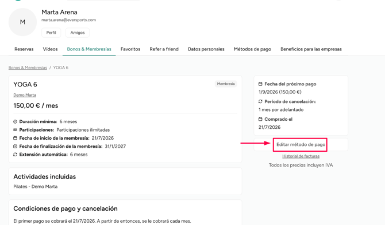This screenshot has height=225, width=385.
Task: Click the YOGA 6 membership title
Action: pos(25,84)
